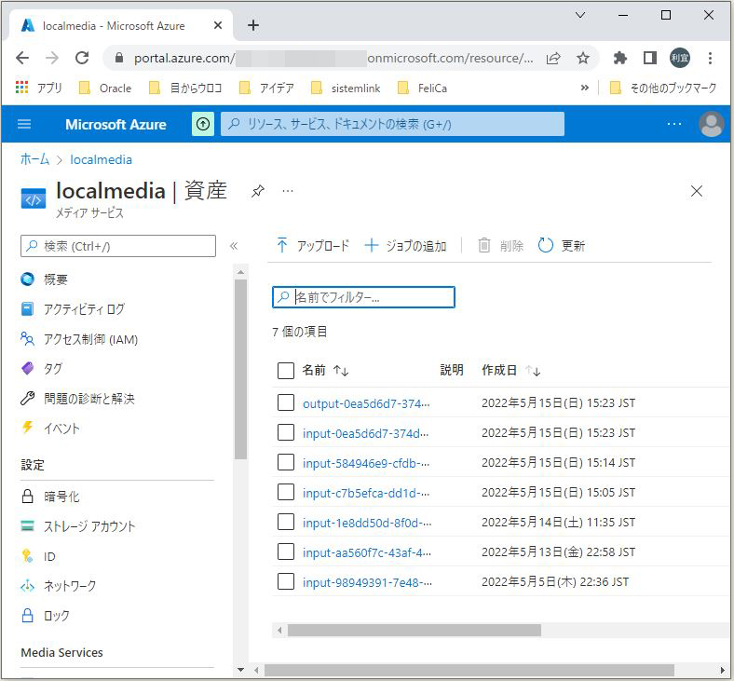Click the Refresh (更新) button

(x=562, y=245)
